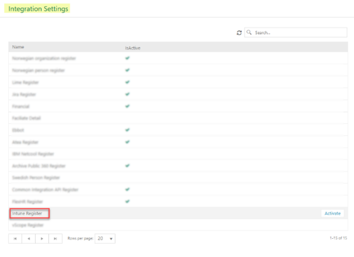The width and height of the screenshot is (354, 257).
Task: Click active checkmark for FlexHR Register
Action: (128, 201)
